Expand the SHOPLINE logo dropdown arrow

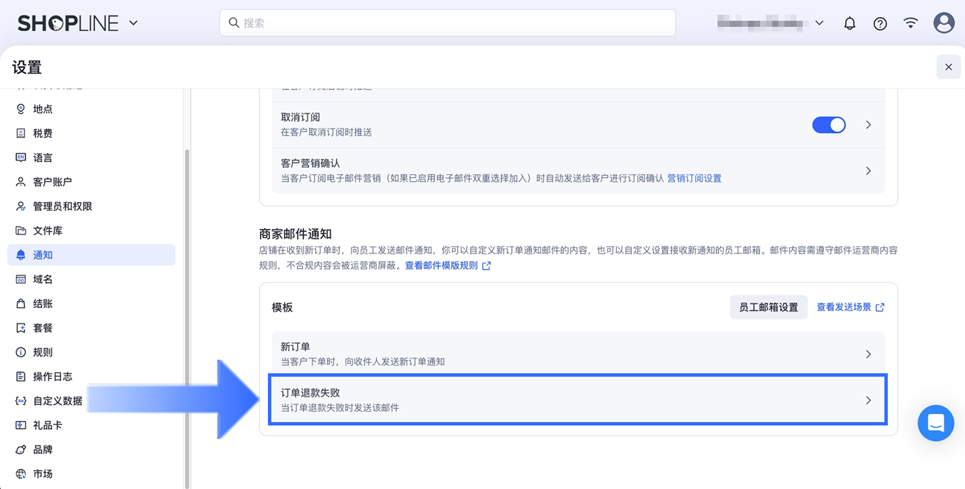coord(133,23)
